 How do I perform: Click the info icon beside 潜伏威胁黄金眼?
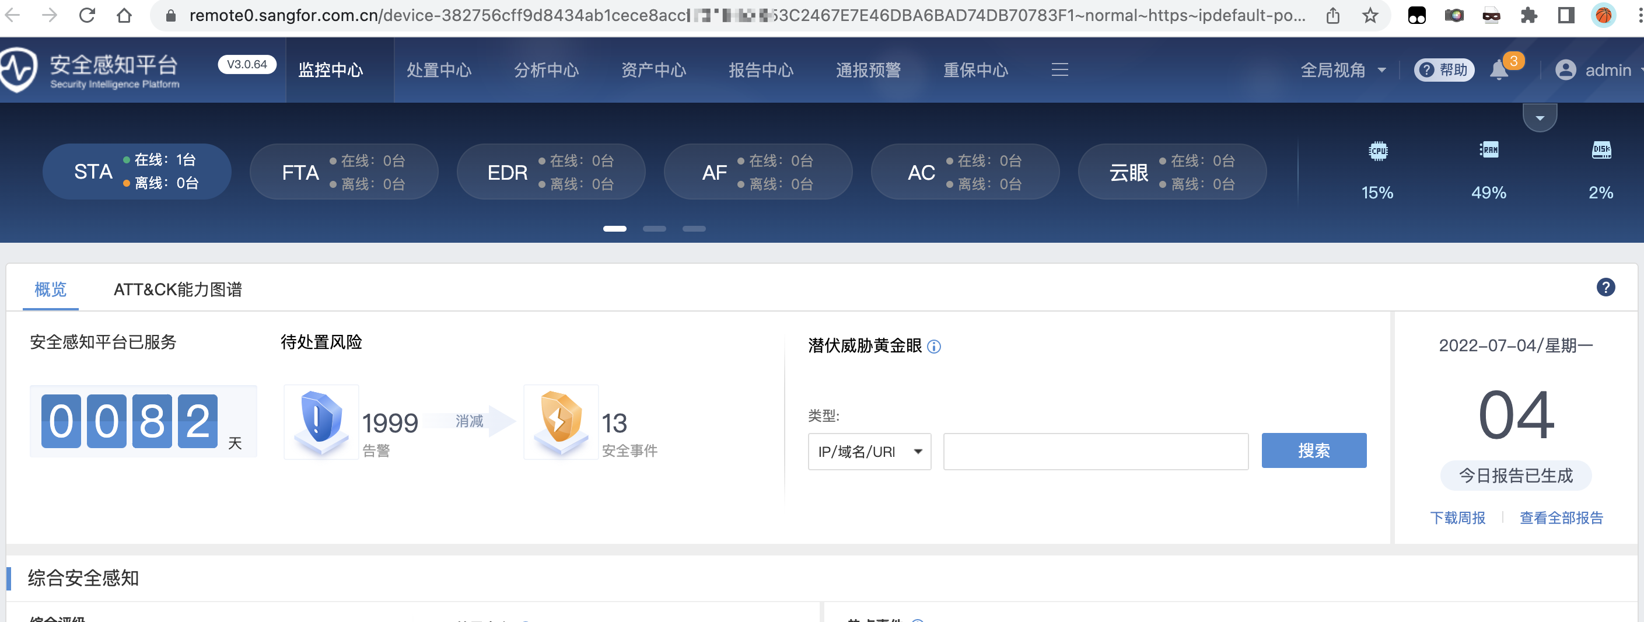(933, 346)
